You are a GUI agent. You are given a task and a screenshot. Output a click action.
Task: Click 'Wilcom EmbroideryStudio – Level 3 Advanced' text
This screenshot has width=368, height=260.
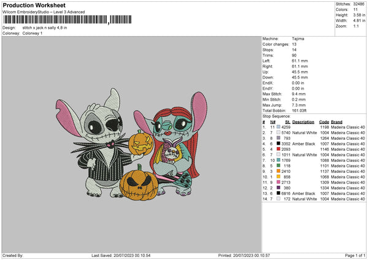44,12
